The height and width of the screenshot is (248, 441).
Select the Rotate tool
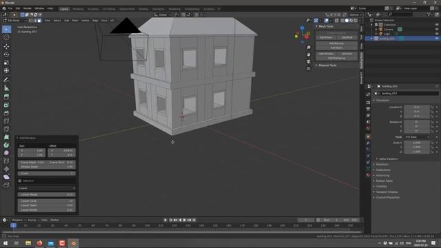(x=6, y=54)
